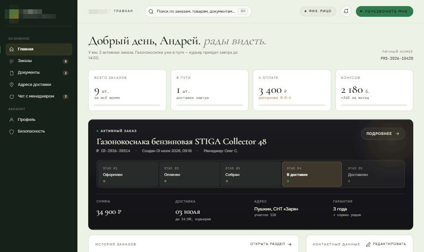Click the доставка завтра note in В пути card
Screen dimensions: 424x252
(x=193, y=98)
